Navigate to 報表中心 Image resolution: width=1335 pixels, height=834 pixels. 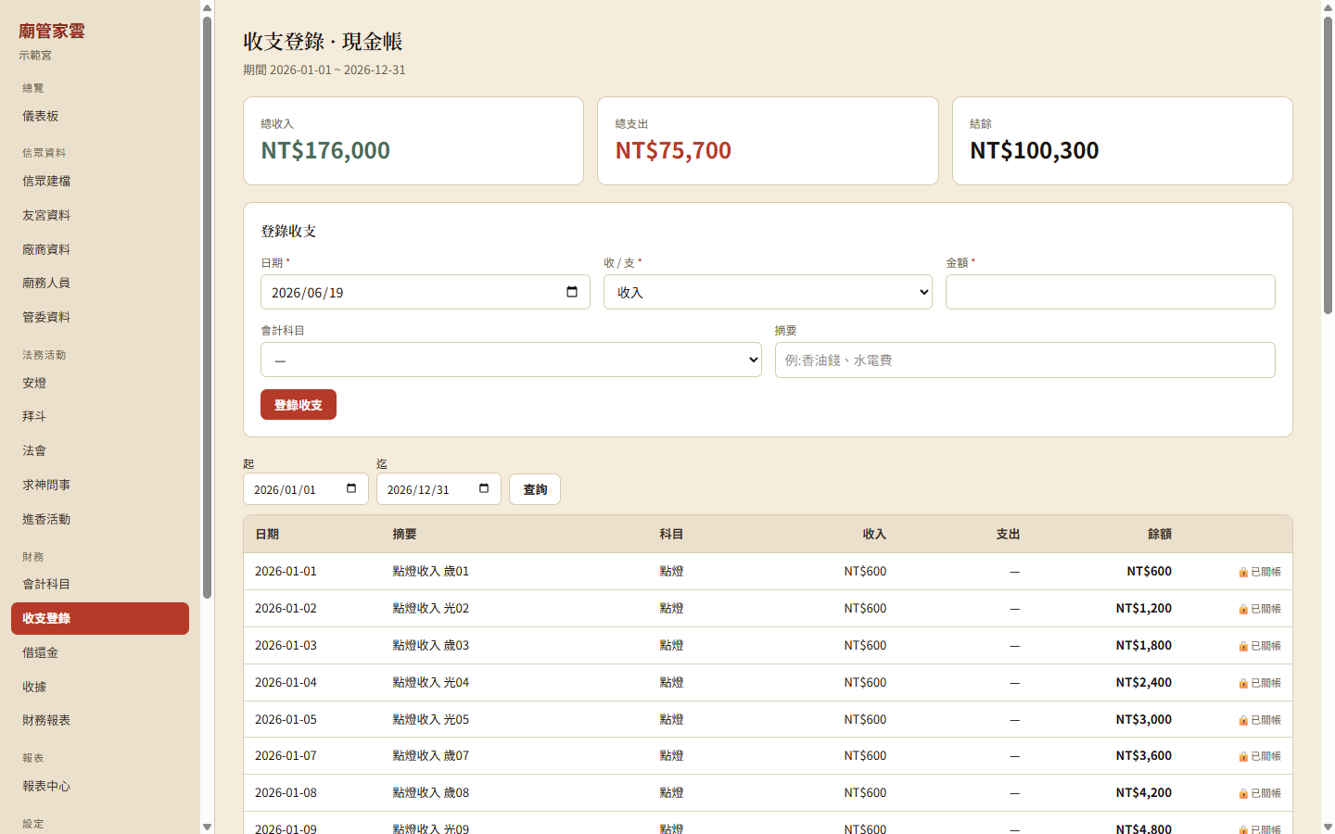pyautogui.click(x=100, y=786)
